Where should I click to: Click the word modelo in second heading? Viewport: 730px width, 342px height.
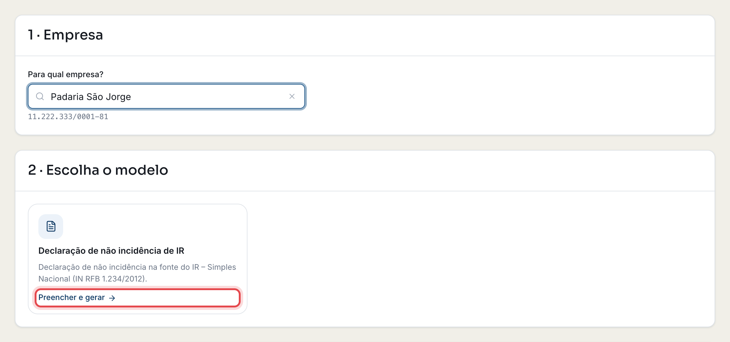(142, 170)
